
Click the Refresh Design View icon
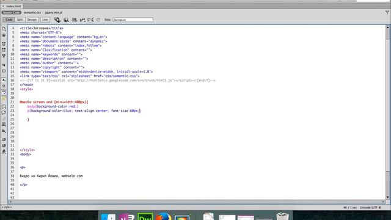point(98,20)
